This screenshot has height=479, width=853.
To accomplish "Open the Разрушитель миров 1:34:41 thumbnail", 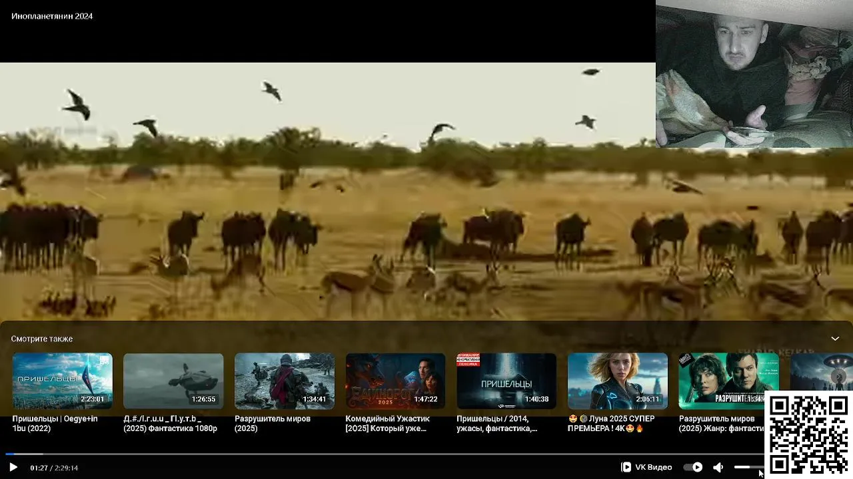I will [x=285, y=381].
